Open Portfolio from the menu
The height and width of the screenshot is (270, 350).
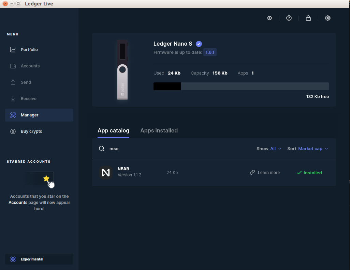[x=39, y=50]
